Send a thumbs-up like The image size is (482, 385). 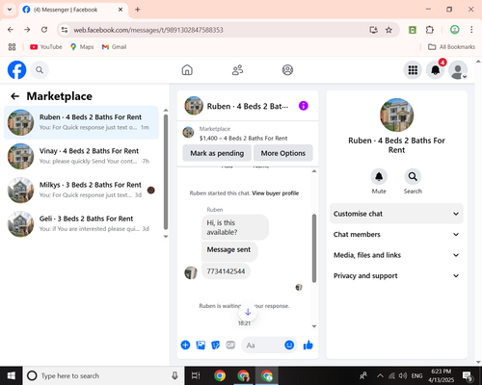pyautogui.click(x=308, y=345)
